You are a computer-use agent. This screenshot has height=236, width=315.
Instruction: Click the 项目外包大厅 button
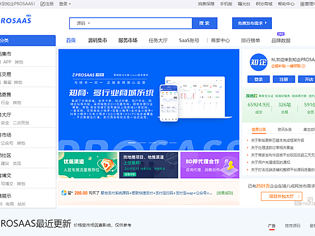(282, 196)
